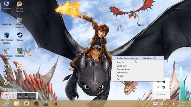Viewport: 191px width, 107px height.
Task: Open Camera Setup menu item
Action: coord(123,69)
